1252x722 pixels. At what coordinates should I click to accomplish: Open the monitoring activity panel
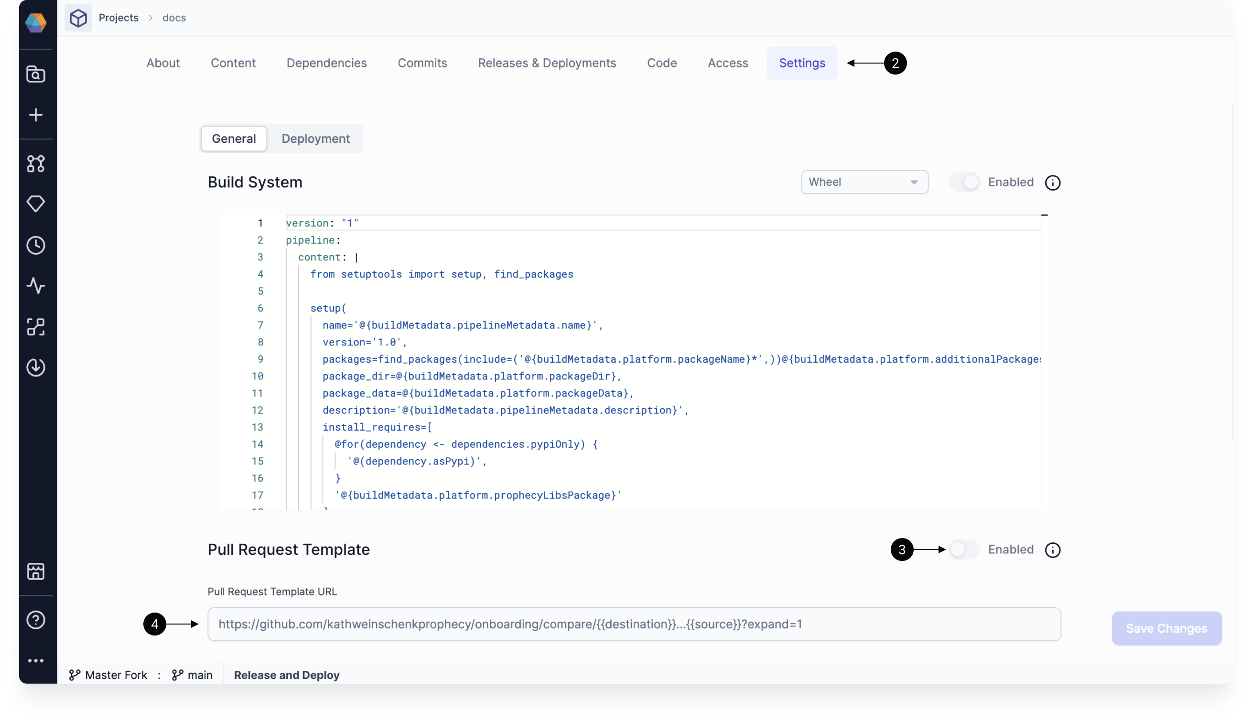[36, 286]
